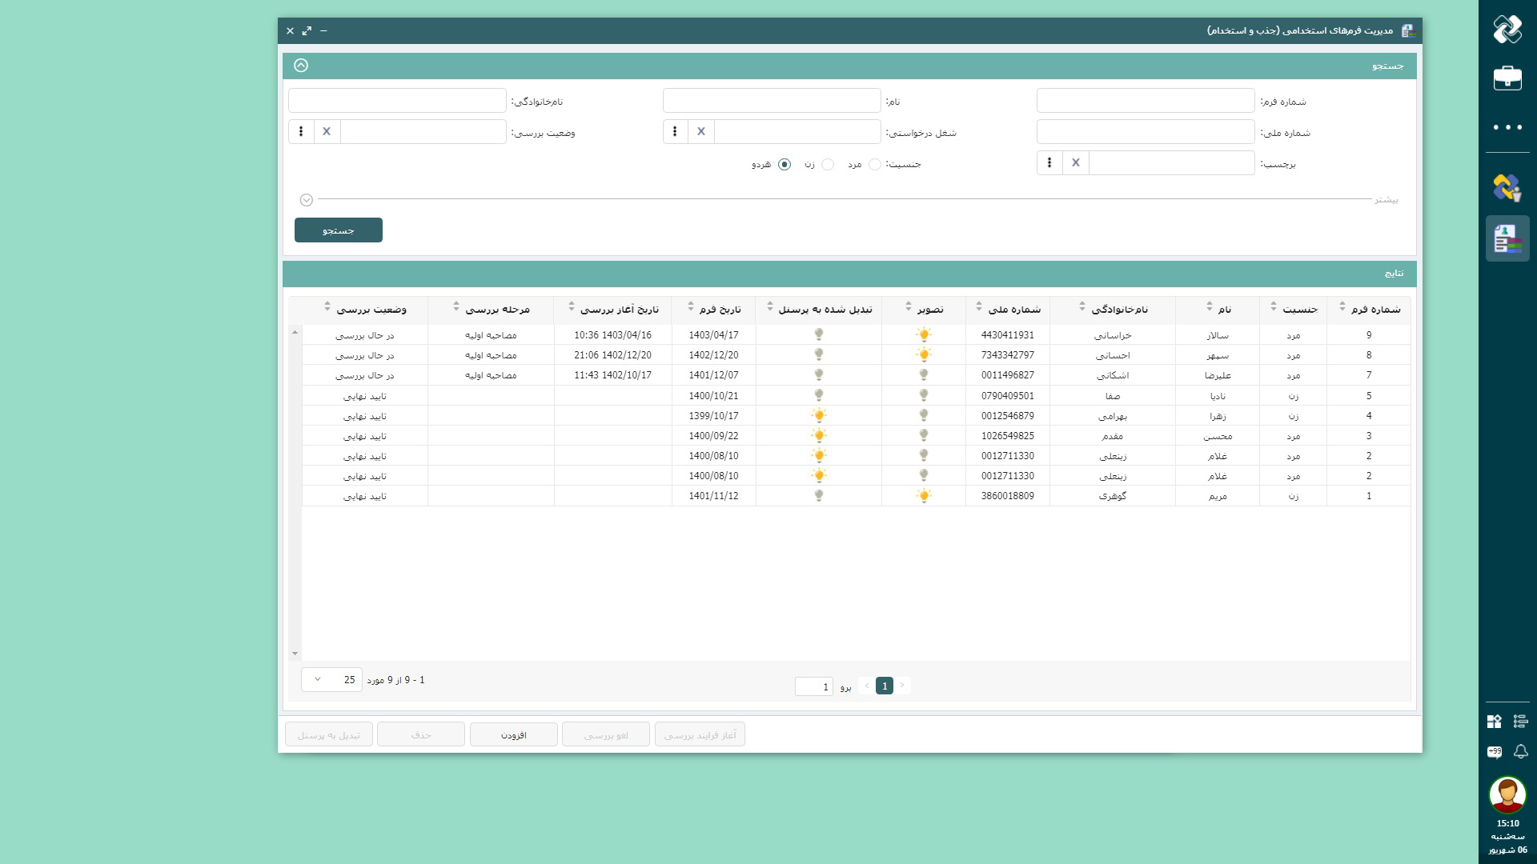Click the briefcase icon in the sidebar
The width and height of the screenshot is (1537, 864).
[1507, 78]
